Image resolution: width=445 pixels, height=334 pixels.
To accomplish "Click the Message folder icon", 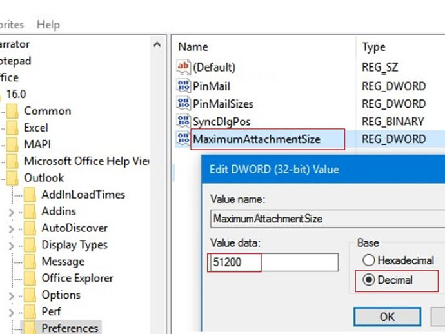I will point(30,261).
